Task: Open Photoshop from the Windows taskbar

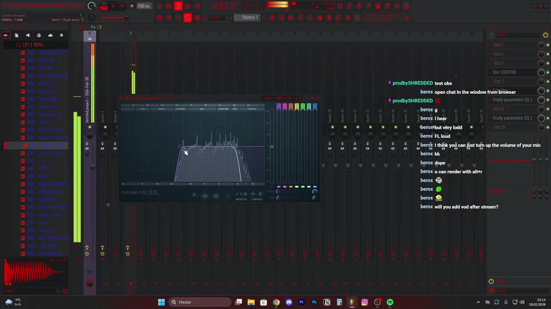Action: coord(314,302)
